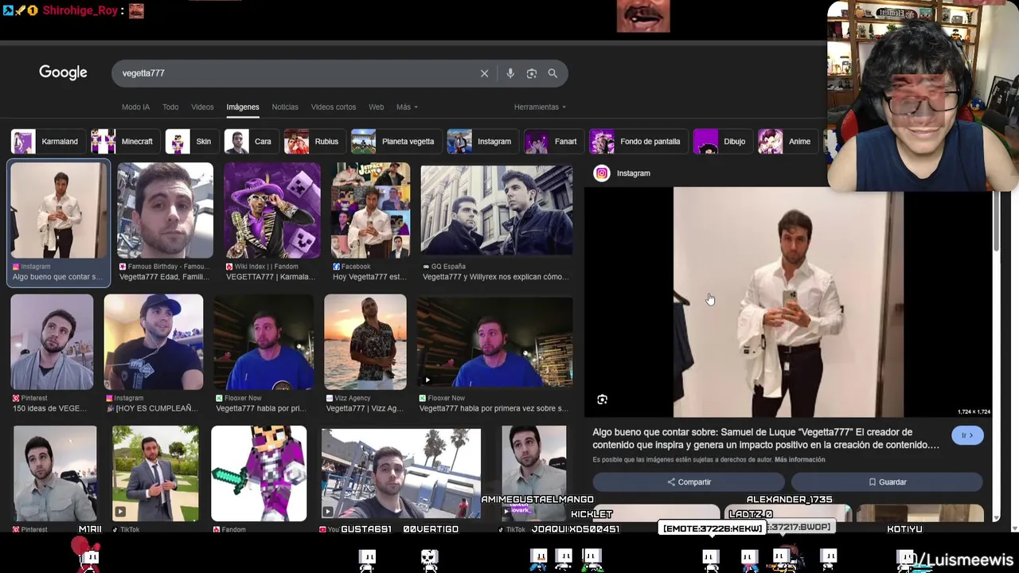Click the VEGETTA777 | Karmala... caption
The height and width of the screenshot is (573, 1019).
point(271,277)
